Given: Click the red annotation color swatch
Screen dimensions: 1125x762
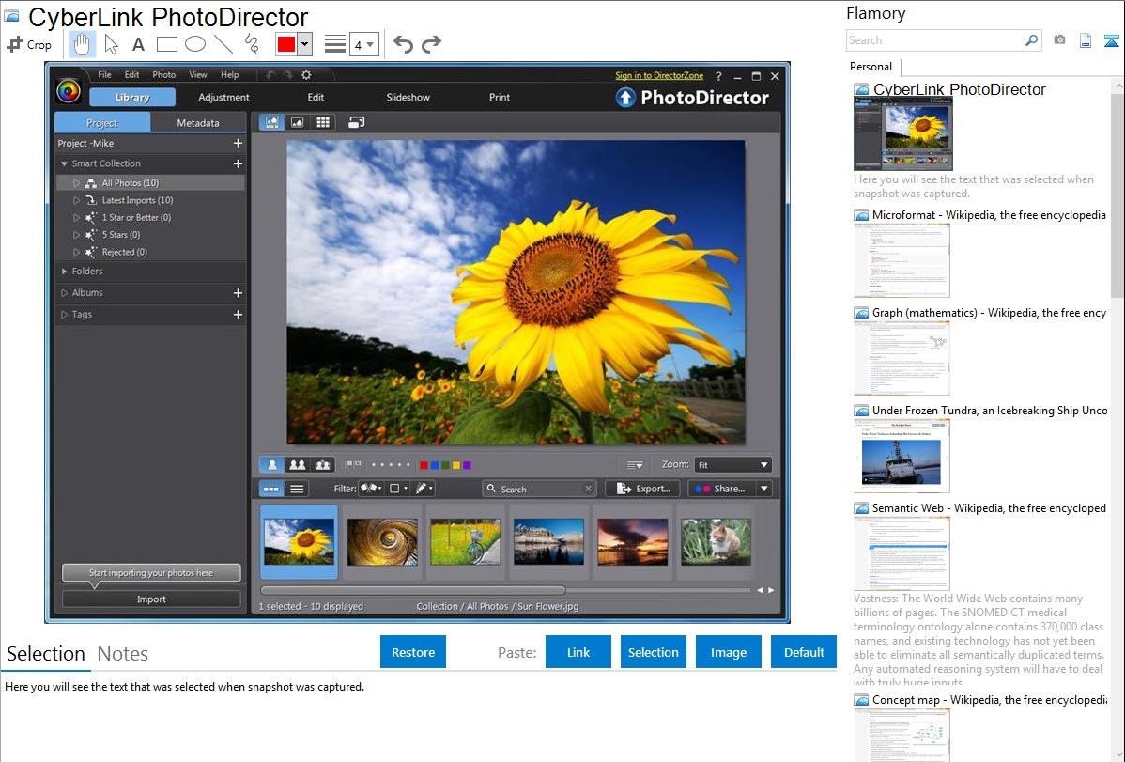Looking at the screenshot, I should coord(286,44).
